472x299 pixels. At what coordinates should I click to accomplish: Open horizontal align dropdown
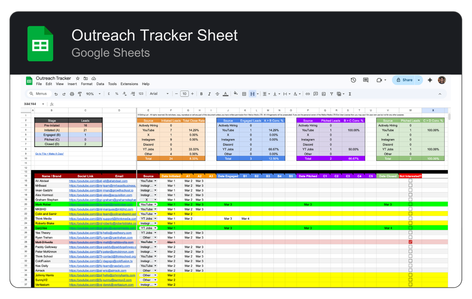tap(266, 94)
